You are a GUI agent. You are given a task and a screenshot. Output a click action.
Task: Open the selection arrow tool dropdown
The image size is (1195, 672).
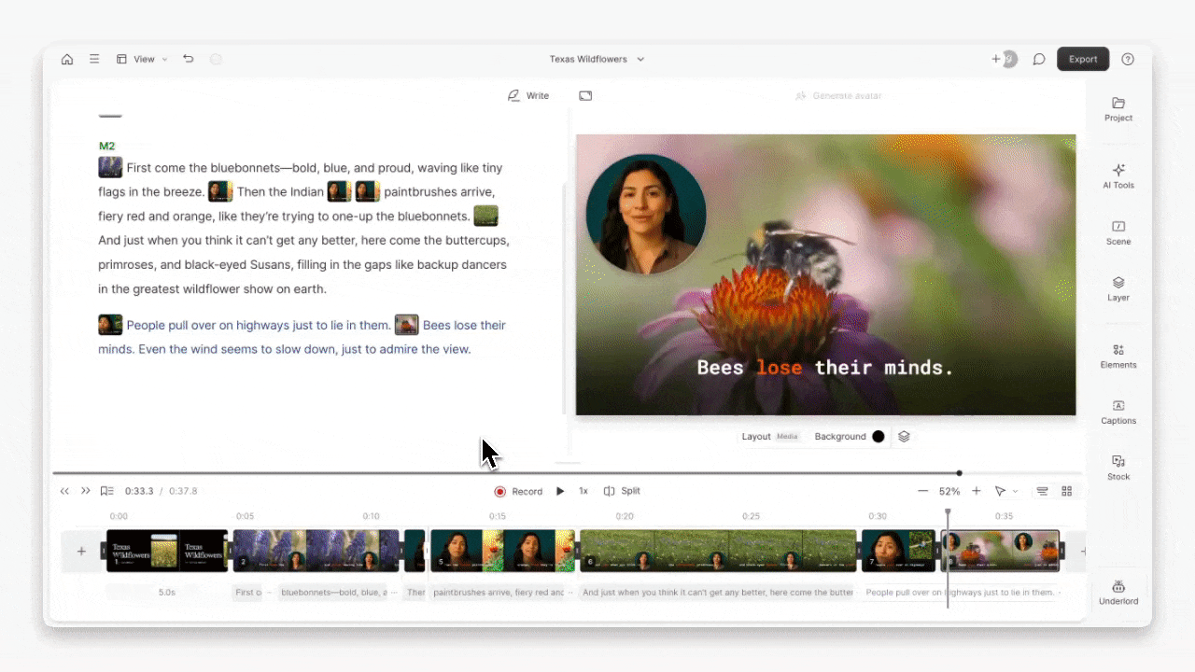pos(1005,491)
